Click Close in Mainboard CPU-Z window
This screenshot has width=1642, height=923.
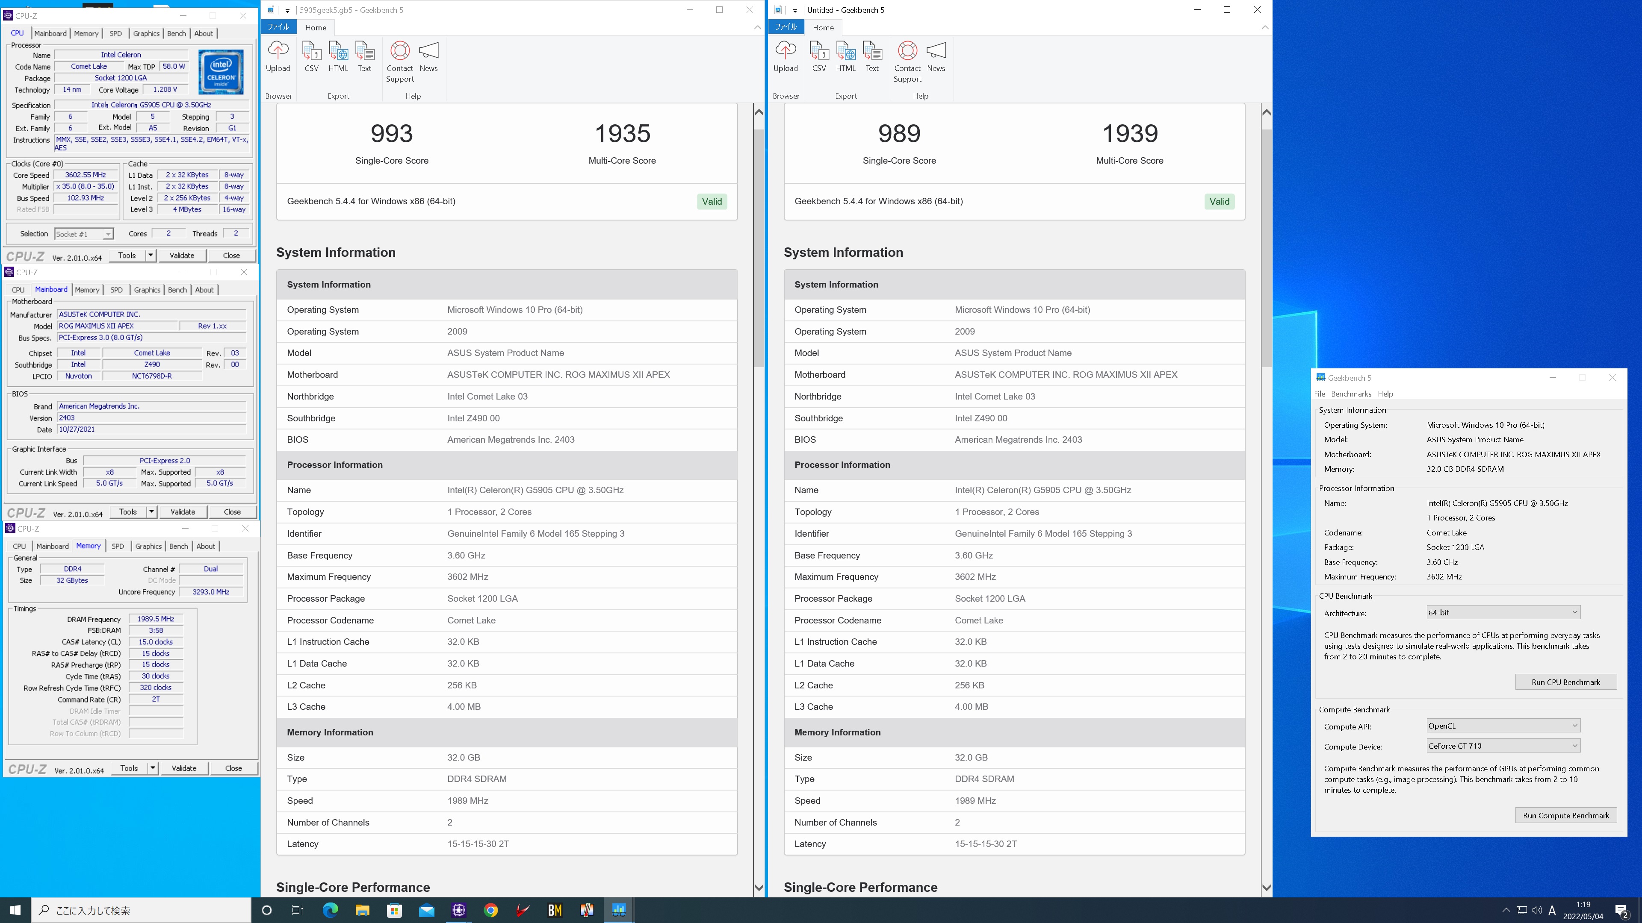(x=232, y=511)
